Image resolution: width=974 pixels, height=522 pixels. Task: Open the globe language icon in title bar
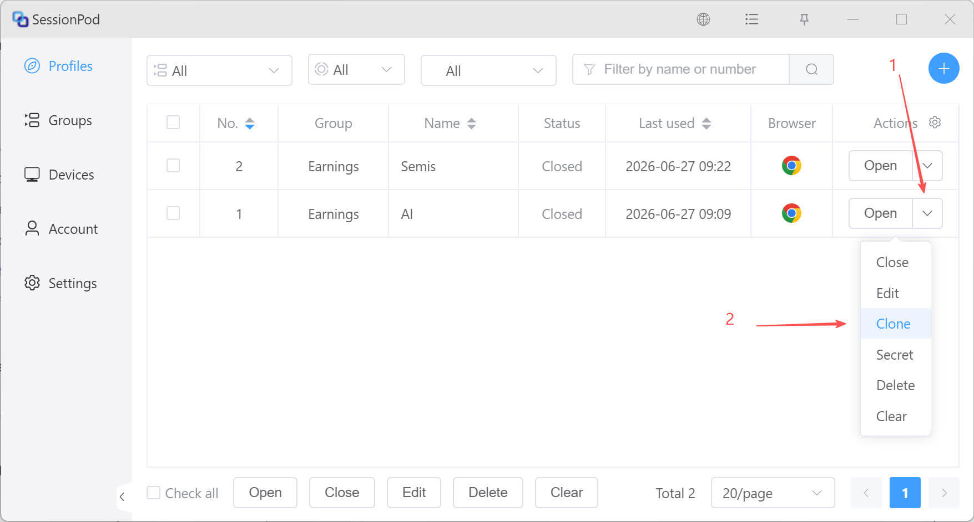(703, 19)
